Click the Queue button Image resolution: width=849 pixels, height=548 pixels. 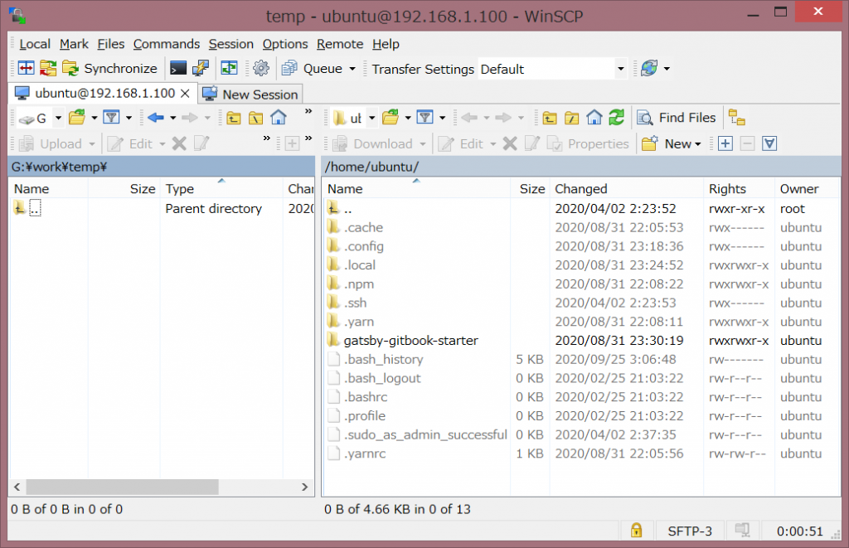[313, 68]
